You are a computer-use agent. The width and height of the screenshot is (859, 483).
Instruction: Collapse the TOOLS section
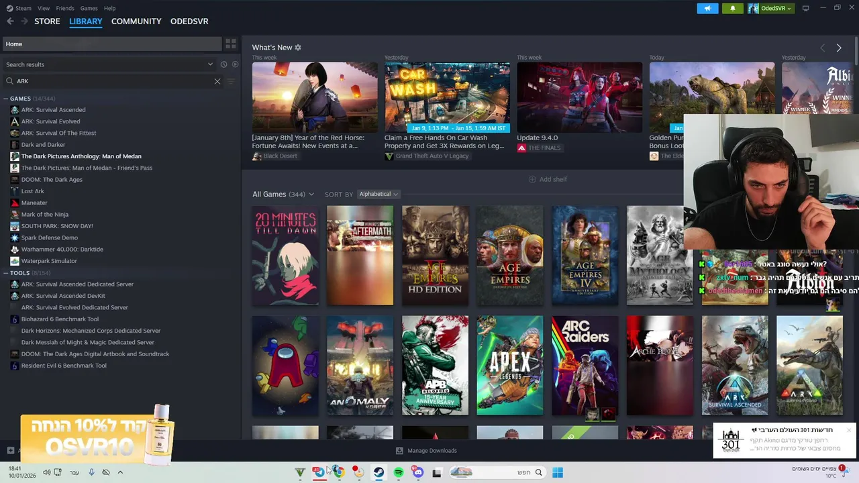(6, 273)
